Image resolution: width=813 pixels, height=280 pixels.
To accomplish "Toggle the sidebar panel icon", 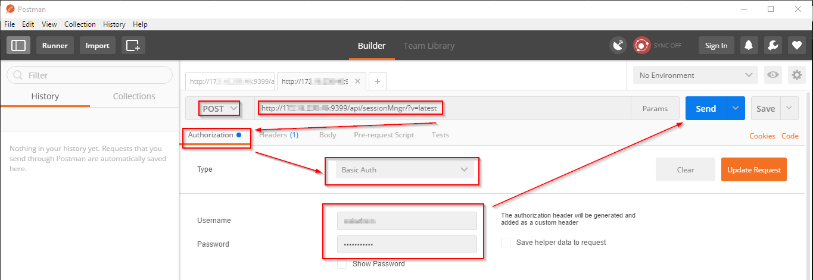I will (x=18, y=45).
